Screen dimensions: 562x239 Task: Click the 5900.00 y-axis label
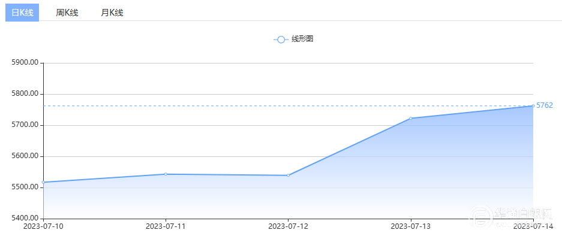coord(25,63)
